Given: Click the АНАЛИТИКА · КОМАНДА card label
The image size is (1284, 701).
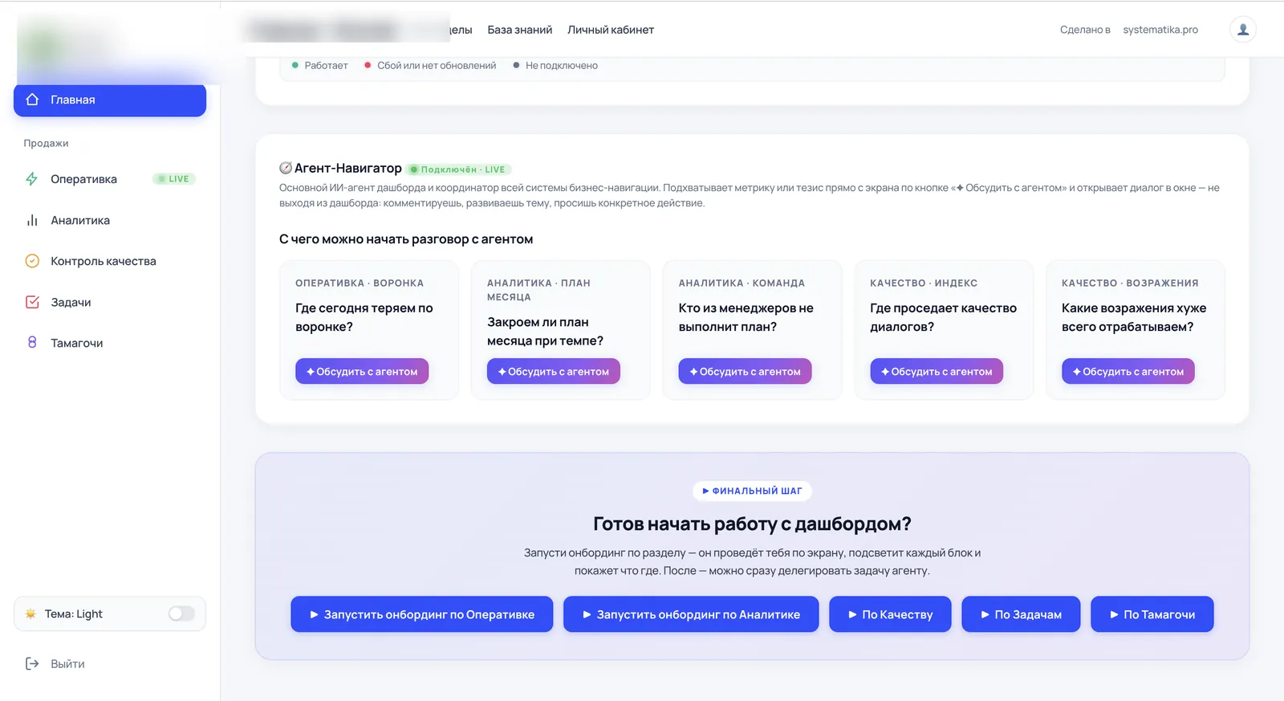Looking at the screenshot, I should pos(742,283).
